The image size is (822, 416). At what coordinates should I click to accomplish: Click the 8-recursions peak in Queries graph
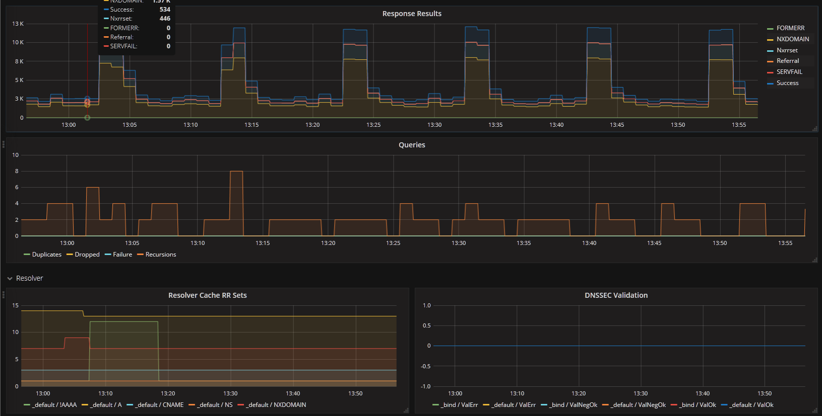236,172
